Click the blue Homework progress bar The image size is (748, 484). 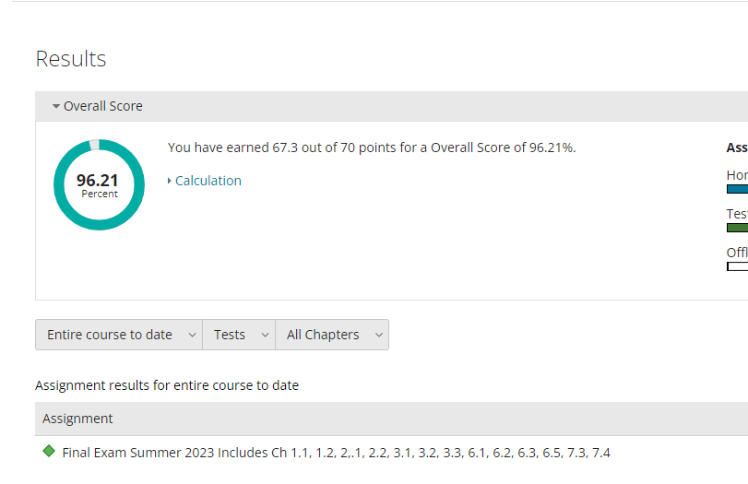738,189
